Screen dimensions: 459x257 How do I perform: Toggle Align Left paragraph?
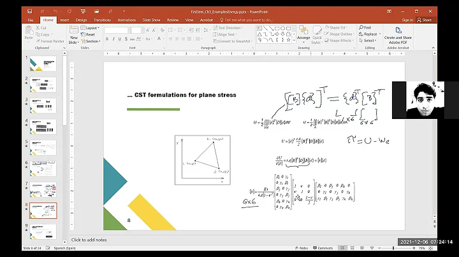coord(170,39)
